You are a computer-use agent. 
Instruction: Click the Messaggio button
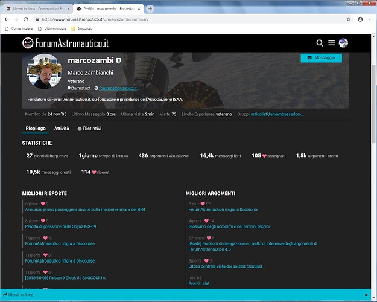(322, 58)
